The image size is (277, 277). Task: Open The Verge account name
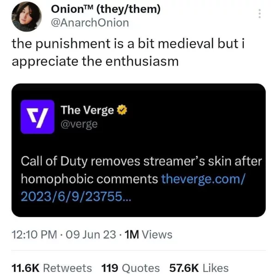[x=87, y=111]
